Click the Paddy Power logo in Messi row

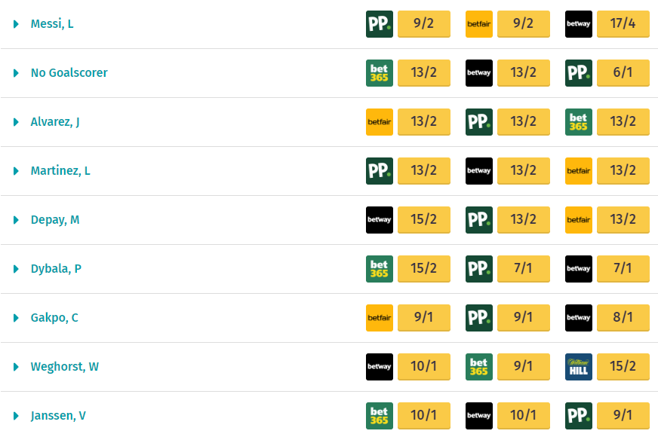379,24
